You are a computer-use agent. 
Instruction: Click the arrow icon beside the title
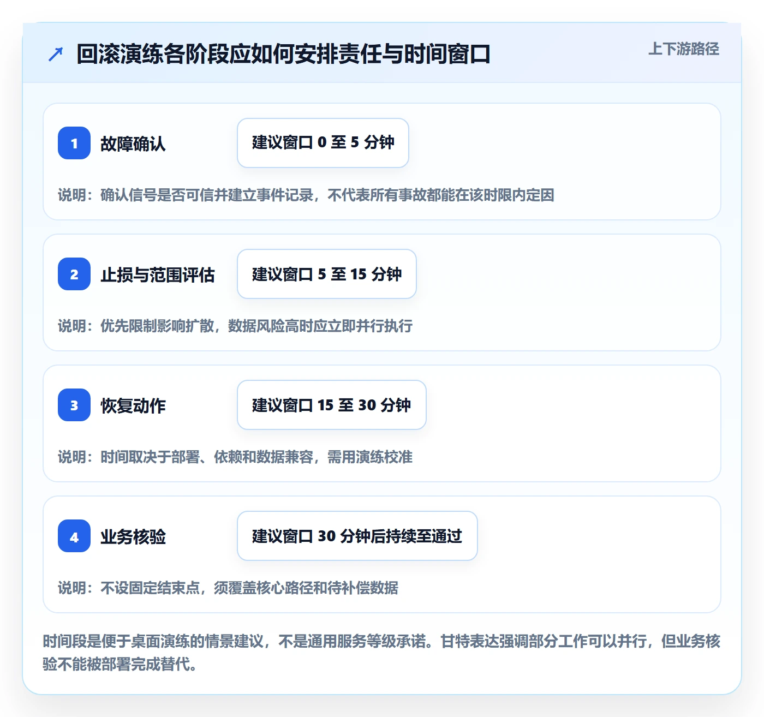(56, 54)
